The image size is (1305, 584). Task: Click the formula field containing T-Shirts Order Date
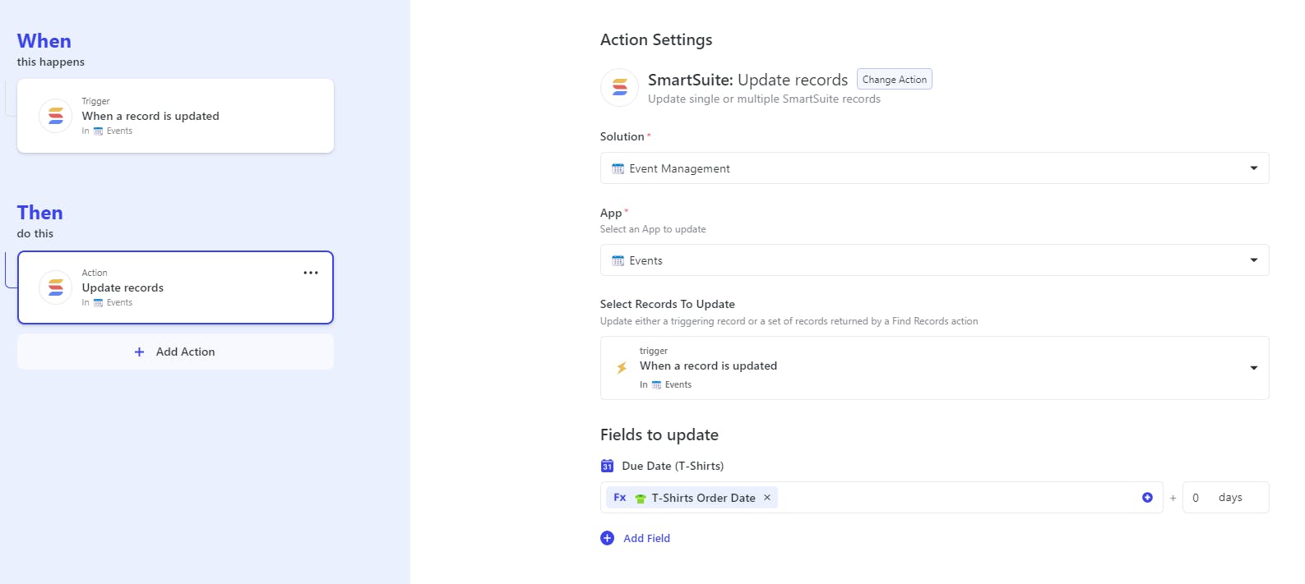tap(882, 498)
